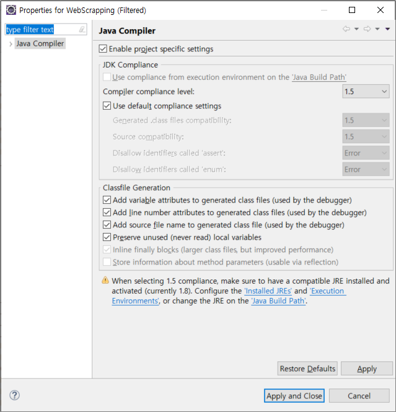
Task: Click Restore Defaults button
Action: 307,369
